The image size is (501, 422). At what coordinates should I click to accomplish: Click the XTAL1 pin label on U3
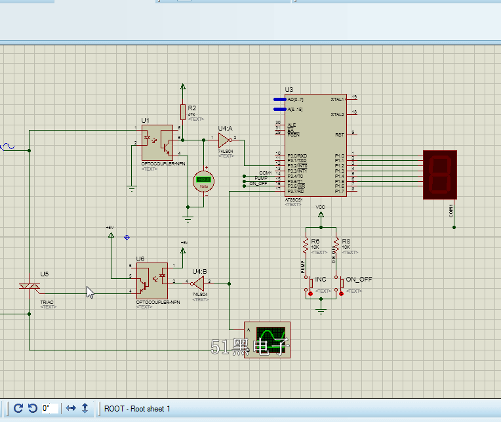338,99
